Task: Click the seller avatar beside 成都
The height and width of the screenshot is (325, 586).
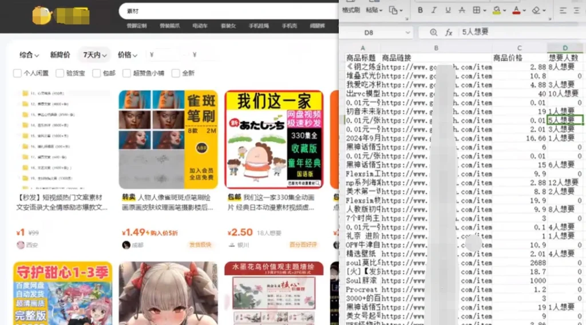Action: [126, 245]
